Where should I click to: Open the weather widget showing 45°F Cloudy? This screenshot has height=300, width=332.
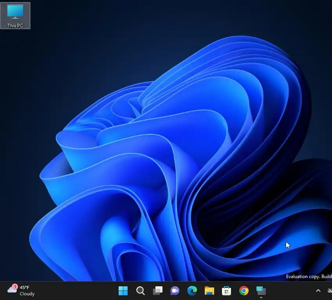point(21,291)
